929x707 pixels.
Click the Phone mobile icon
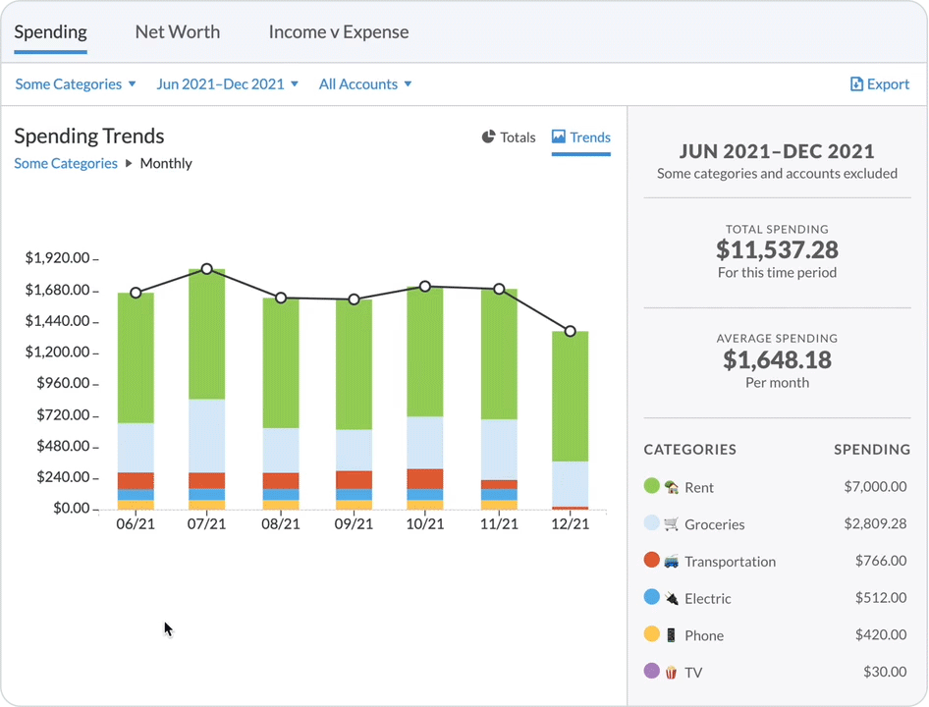tap(672, 635)
